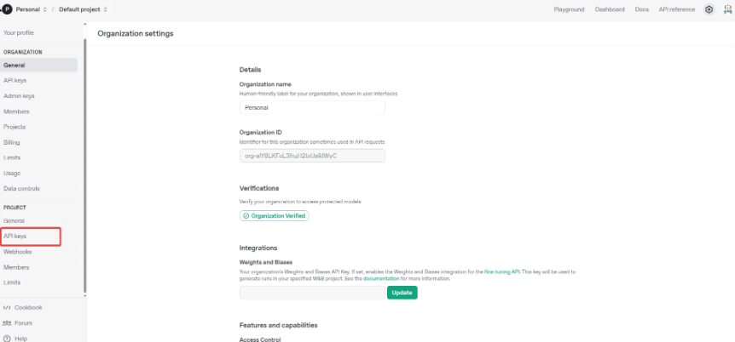Viewport: 735px width, 342px height.
Task: Open the user avatar icon at top right
Action: pos(727,9)
